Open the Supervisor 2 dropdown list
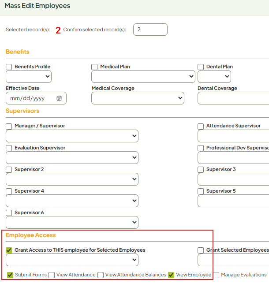Image resolution: width=269 pixels, height=283 pixels. click(72, 179)
